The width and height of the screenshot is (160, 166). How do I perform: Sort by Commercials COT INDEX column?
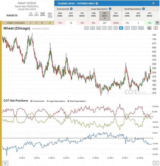pyautogui.click(x=82, y=15)
